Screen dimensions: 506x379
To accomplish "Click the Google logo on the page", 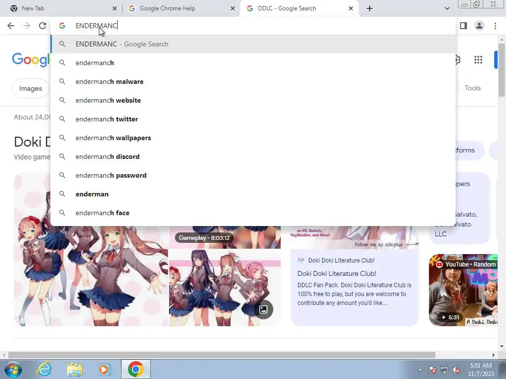I will click(31, 60).
